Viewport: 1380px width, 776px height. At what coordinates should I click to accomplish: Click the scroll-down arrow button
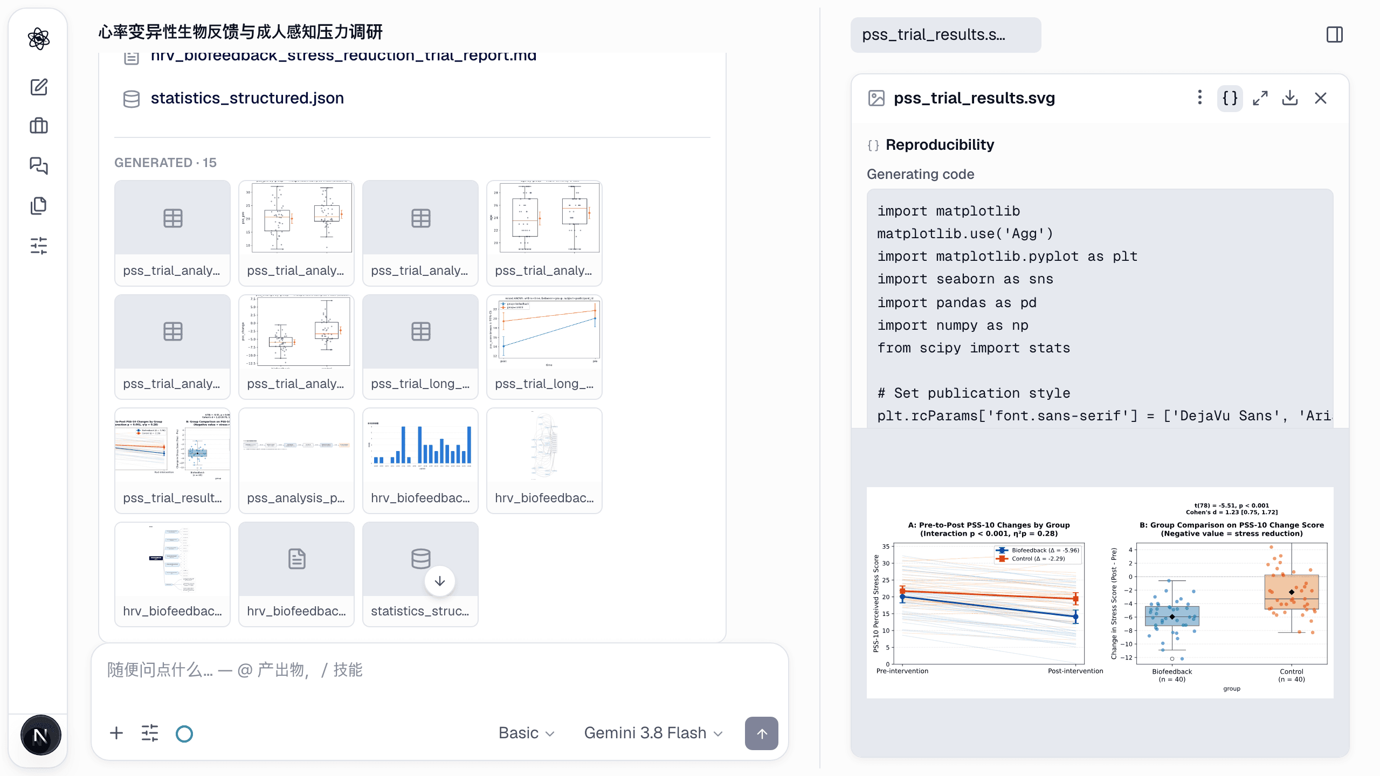pos(439,581)
